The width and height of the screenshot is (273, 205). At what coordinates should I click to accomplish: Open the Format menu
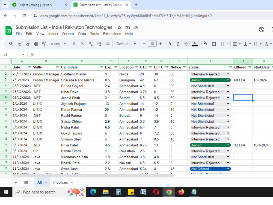tap(68, 34)
